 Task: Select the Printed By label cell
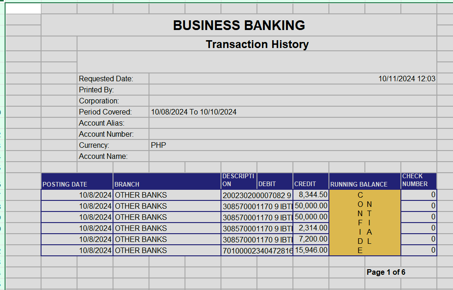click(x=113, y=90)
